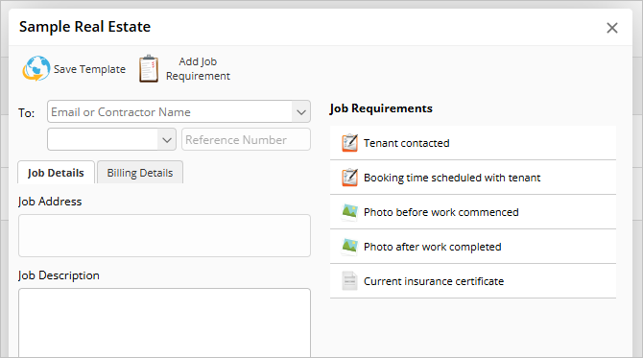The width and height of the screenshot is (643, 358).
Task: Click the Booking time scheduled notepad icon
Action: click(349, 178)
